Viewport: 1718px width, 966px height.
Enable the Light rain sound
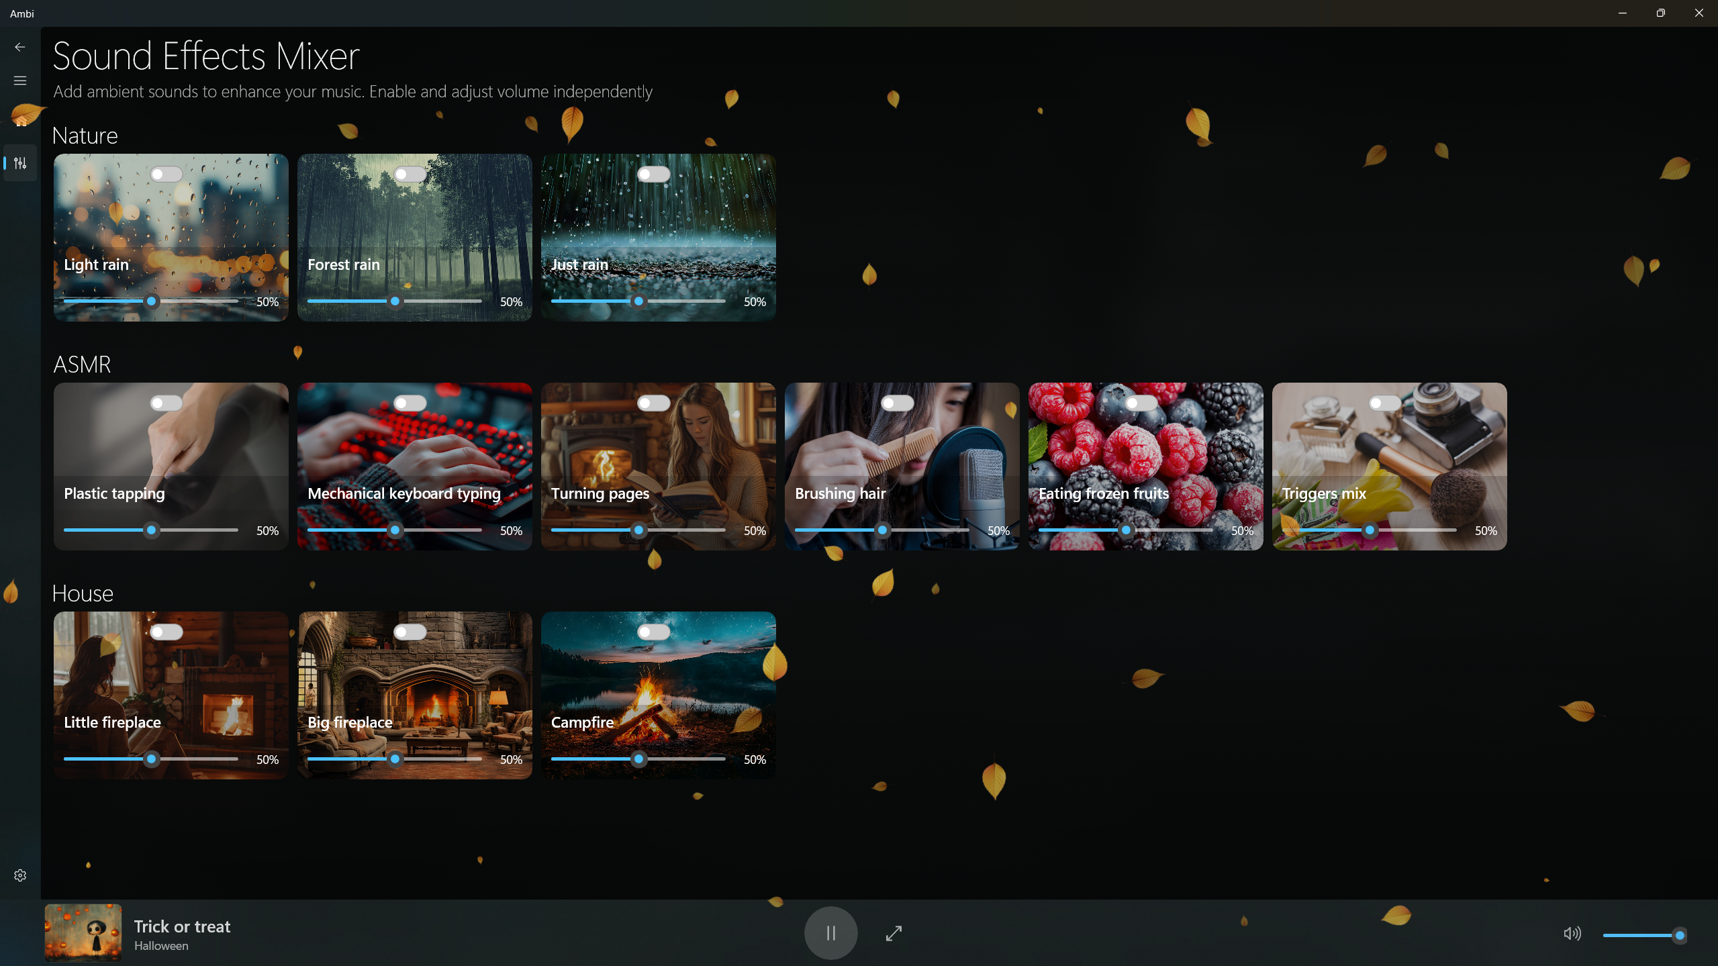[x=165, y=174]
